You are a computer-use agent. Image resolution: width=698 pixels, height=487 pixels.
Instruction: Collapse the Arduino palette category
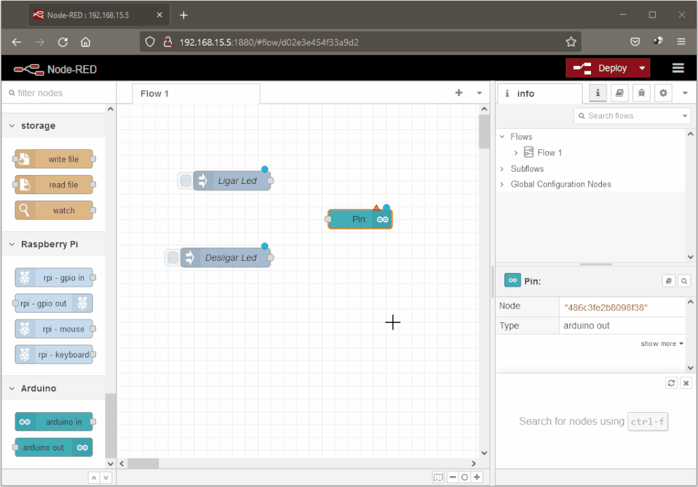12,388
